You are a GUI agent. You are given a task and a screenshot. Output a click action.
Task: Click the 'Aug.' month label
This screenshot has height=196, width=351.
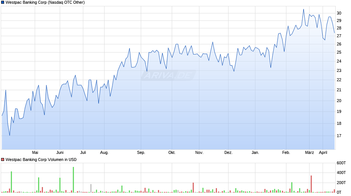click(104, 152)
